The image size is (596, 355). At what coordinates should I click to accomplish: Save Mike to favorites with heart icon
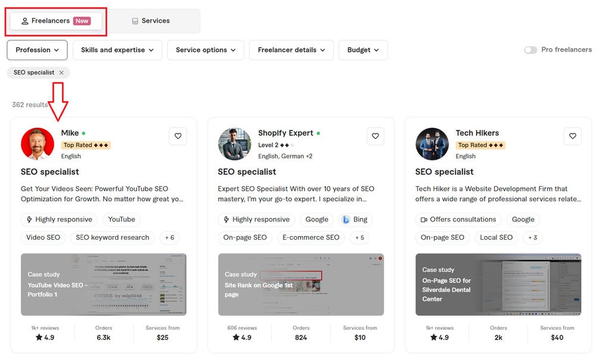pos(178,136)
